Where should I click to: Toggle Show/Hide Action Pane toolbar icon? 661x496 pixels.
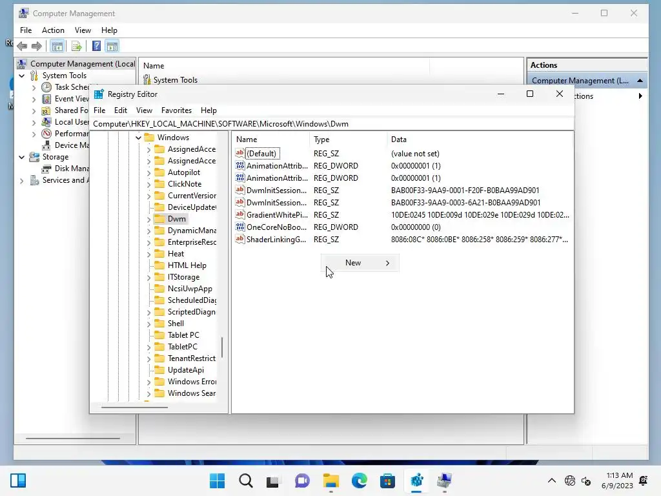(x=112, y=46)
